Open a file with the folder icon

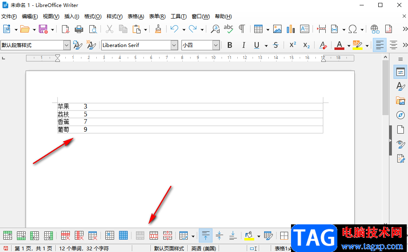point(25,29)
